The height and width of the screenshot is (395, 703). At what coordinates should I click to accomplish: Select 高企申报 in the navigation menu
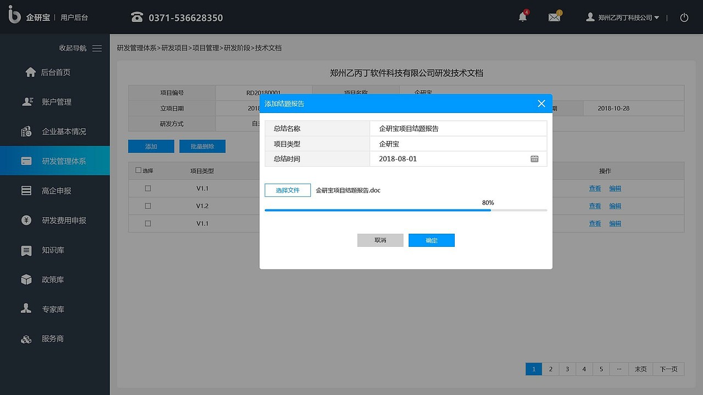(52, 190)
